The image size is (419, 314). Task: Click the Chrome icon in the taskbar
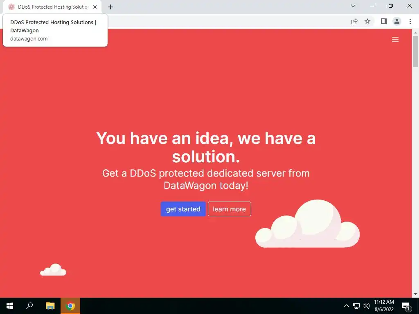tap(70, 306)
